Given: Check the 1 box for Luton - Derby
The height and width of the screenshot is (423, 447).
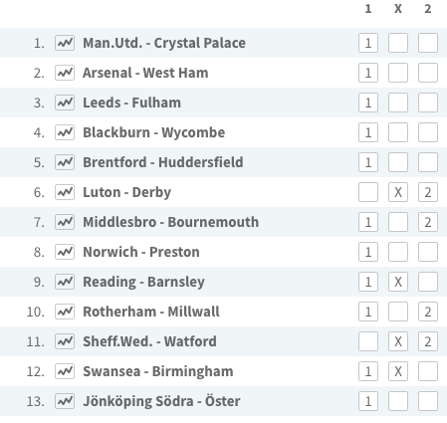Looking at the screenshot, I should (x=368, y=192).
